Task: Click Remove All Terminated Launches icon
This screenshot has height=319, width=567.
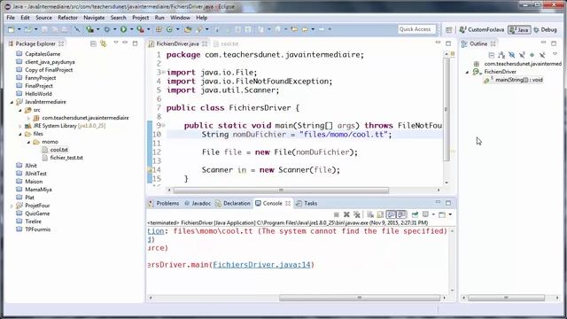Action: point(357,214)
